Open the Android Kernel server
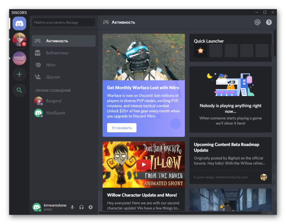Screen dimensions: 286x224 click(19, 58)
